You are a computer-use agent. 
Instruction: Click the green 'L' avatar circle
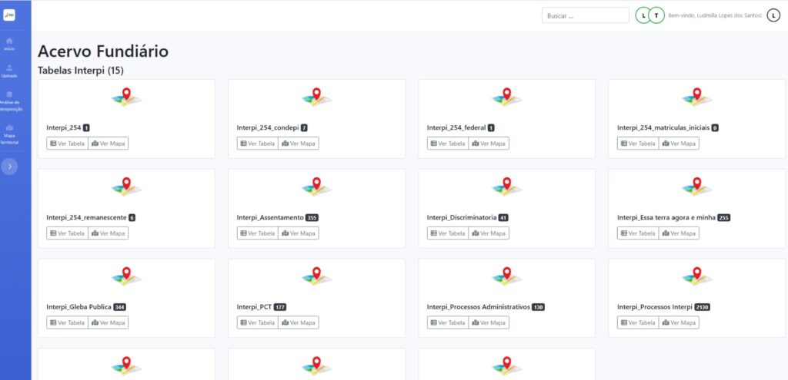click(643, 15)
